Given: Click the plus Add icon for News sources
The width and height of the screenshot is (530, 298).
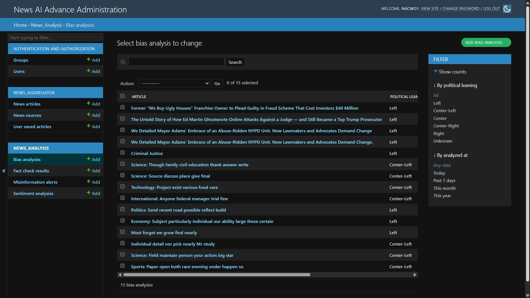Looking at the screenshot, I should pos(89,115).
